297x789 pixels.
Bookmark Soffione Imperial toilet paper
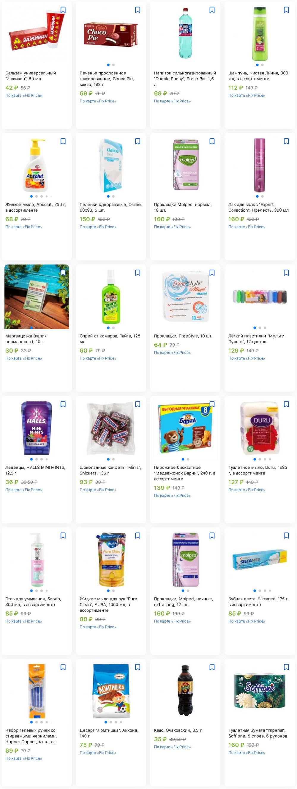(x=286, y=667)
